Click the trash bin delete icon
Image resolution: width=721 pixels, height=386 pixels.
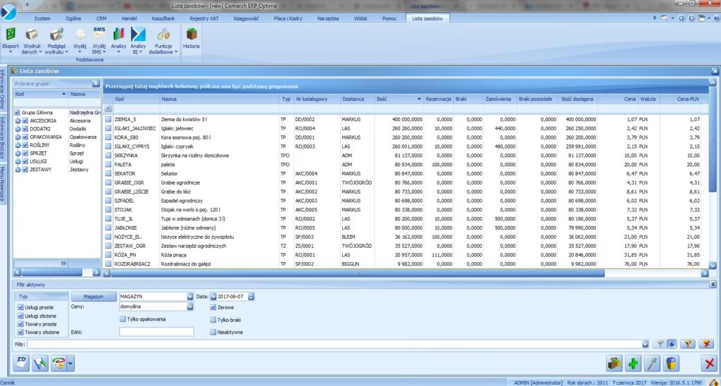(x=672, y=363)
